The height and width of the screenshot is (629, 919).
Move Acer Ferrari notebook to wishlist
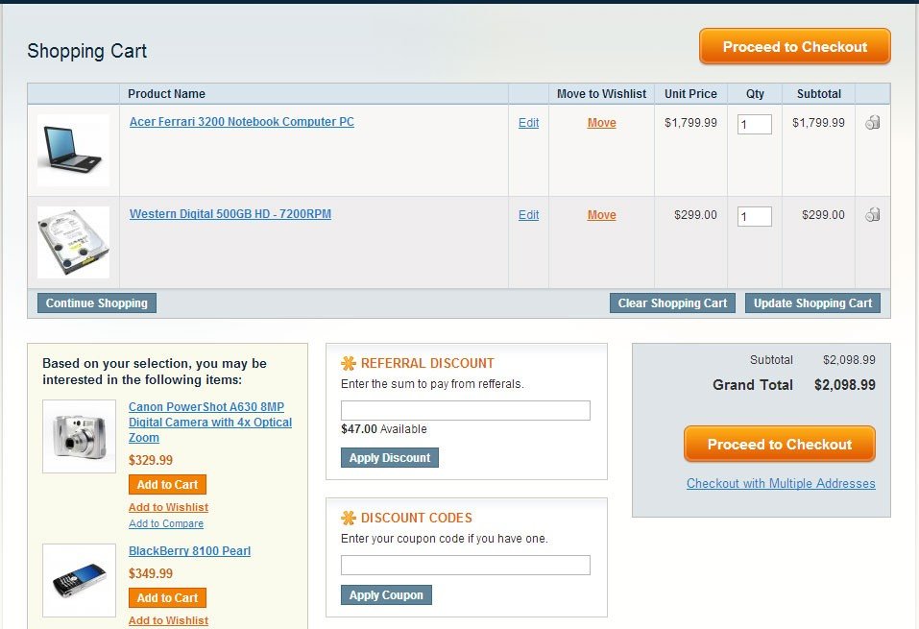click(602, 123)
